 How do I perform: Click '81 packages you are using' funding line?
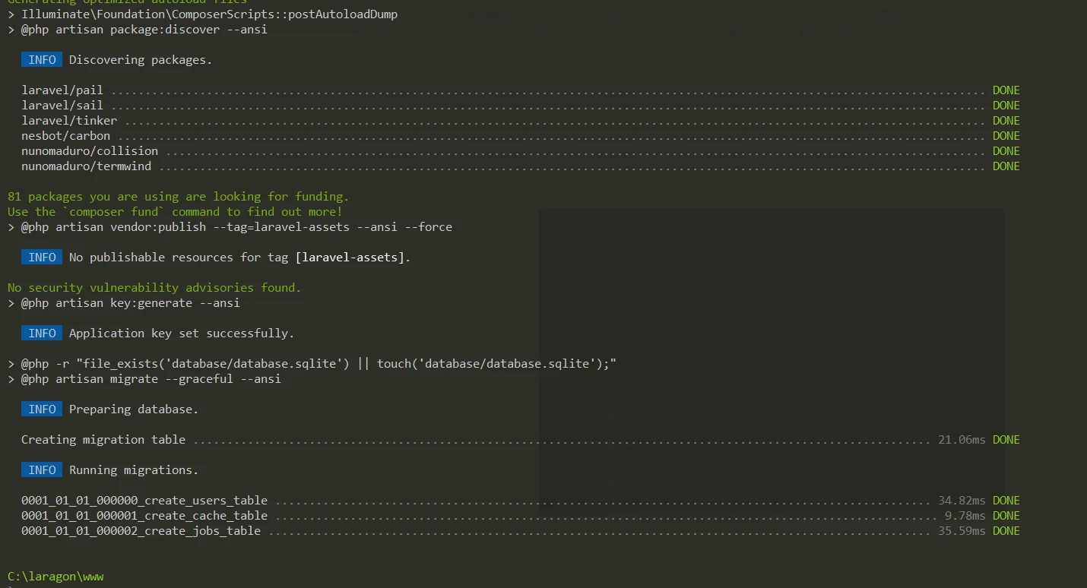[x=179, y=197]
